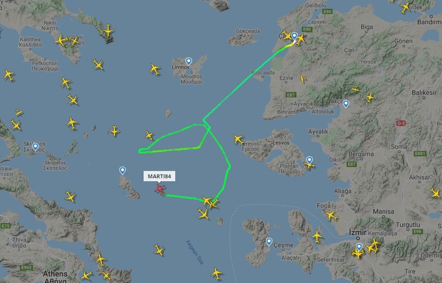This screenshot has height=283, width=442.
Task: Select the yellow aircraft just west of Limnos
Action: click(155, 69)
